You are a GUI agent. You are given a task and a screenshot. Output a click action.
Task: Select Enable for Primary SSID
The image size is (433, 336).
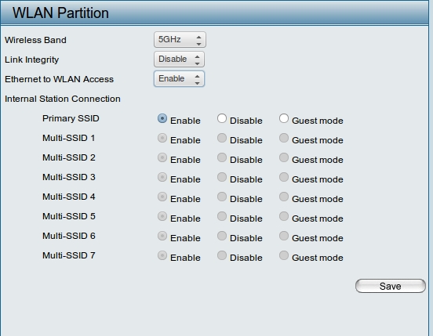(162, 118)
